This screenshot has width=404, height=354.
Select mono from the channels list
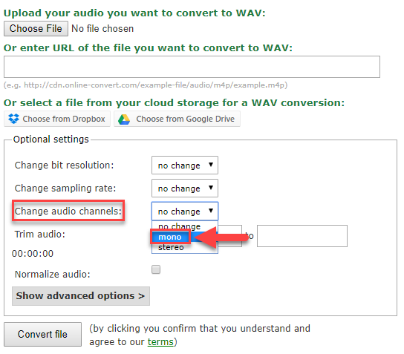tap(171, 237)
